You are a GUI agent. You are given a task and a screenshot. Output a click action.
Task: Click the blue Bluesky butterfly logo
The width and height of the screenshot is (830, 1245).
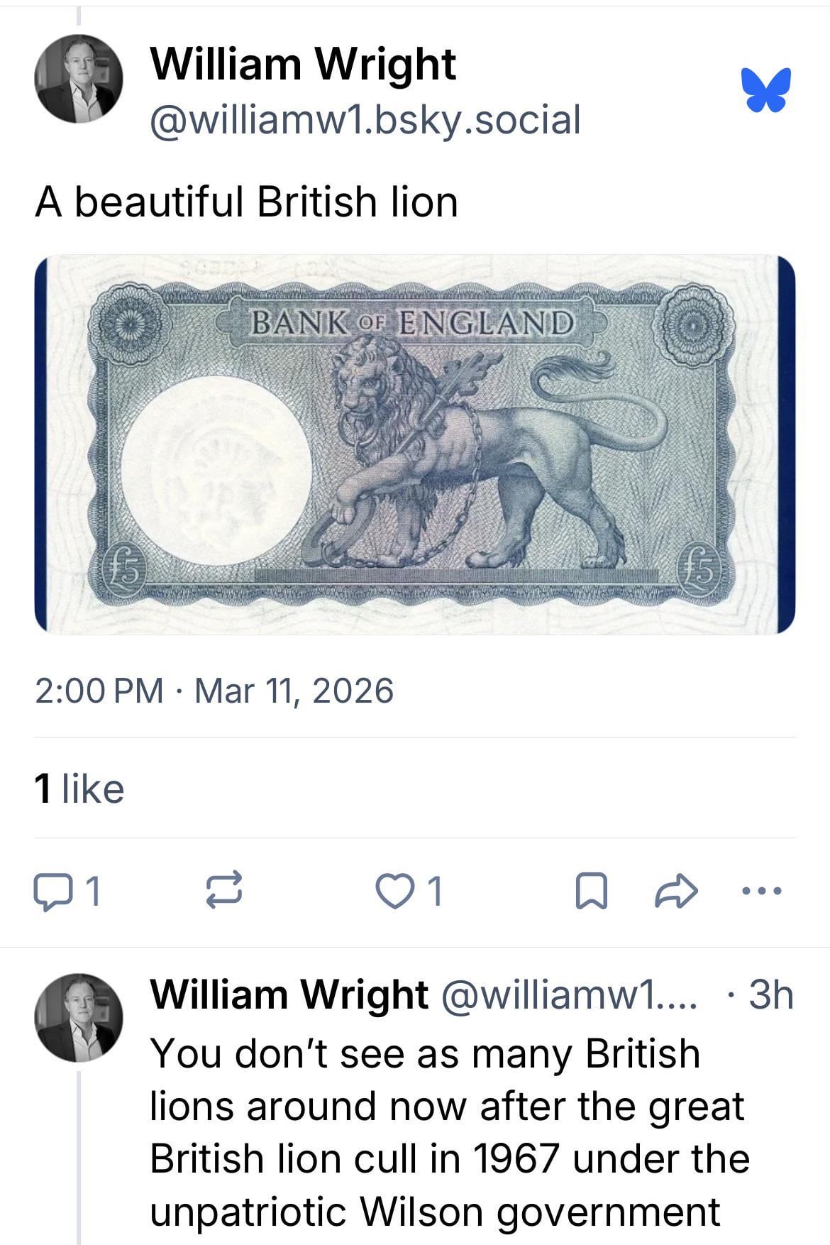pos(766,90)
